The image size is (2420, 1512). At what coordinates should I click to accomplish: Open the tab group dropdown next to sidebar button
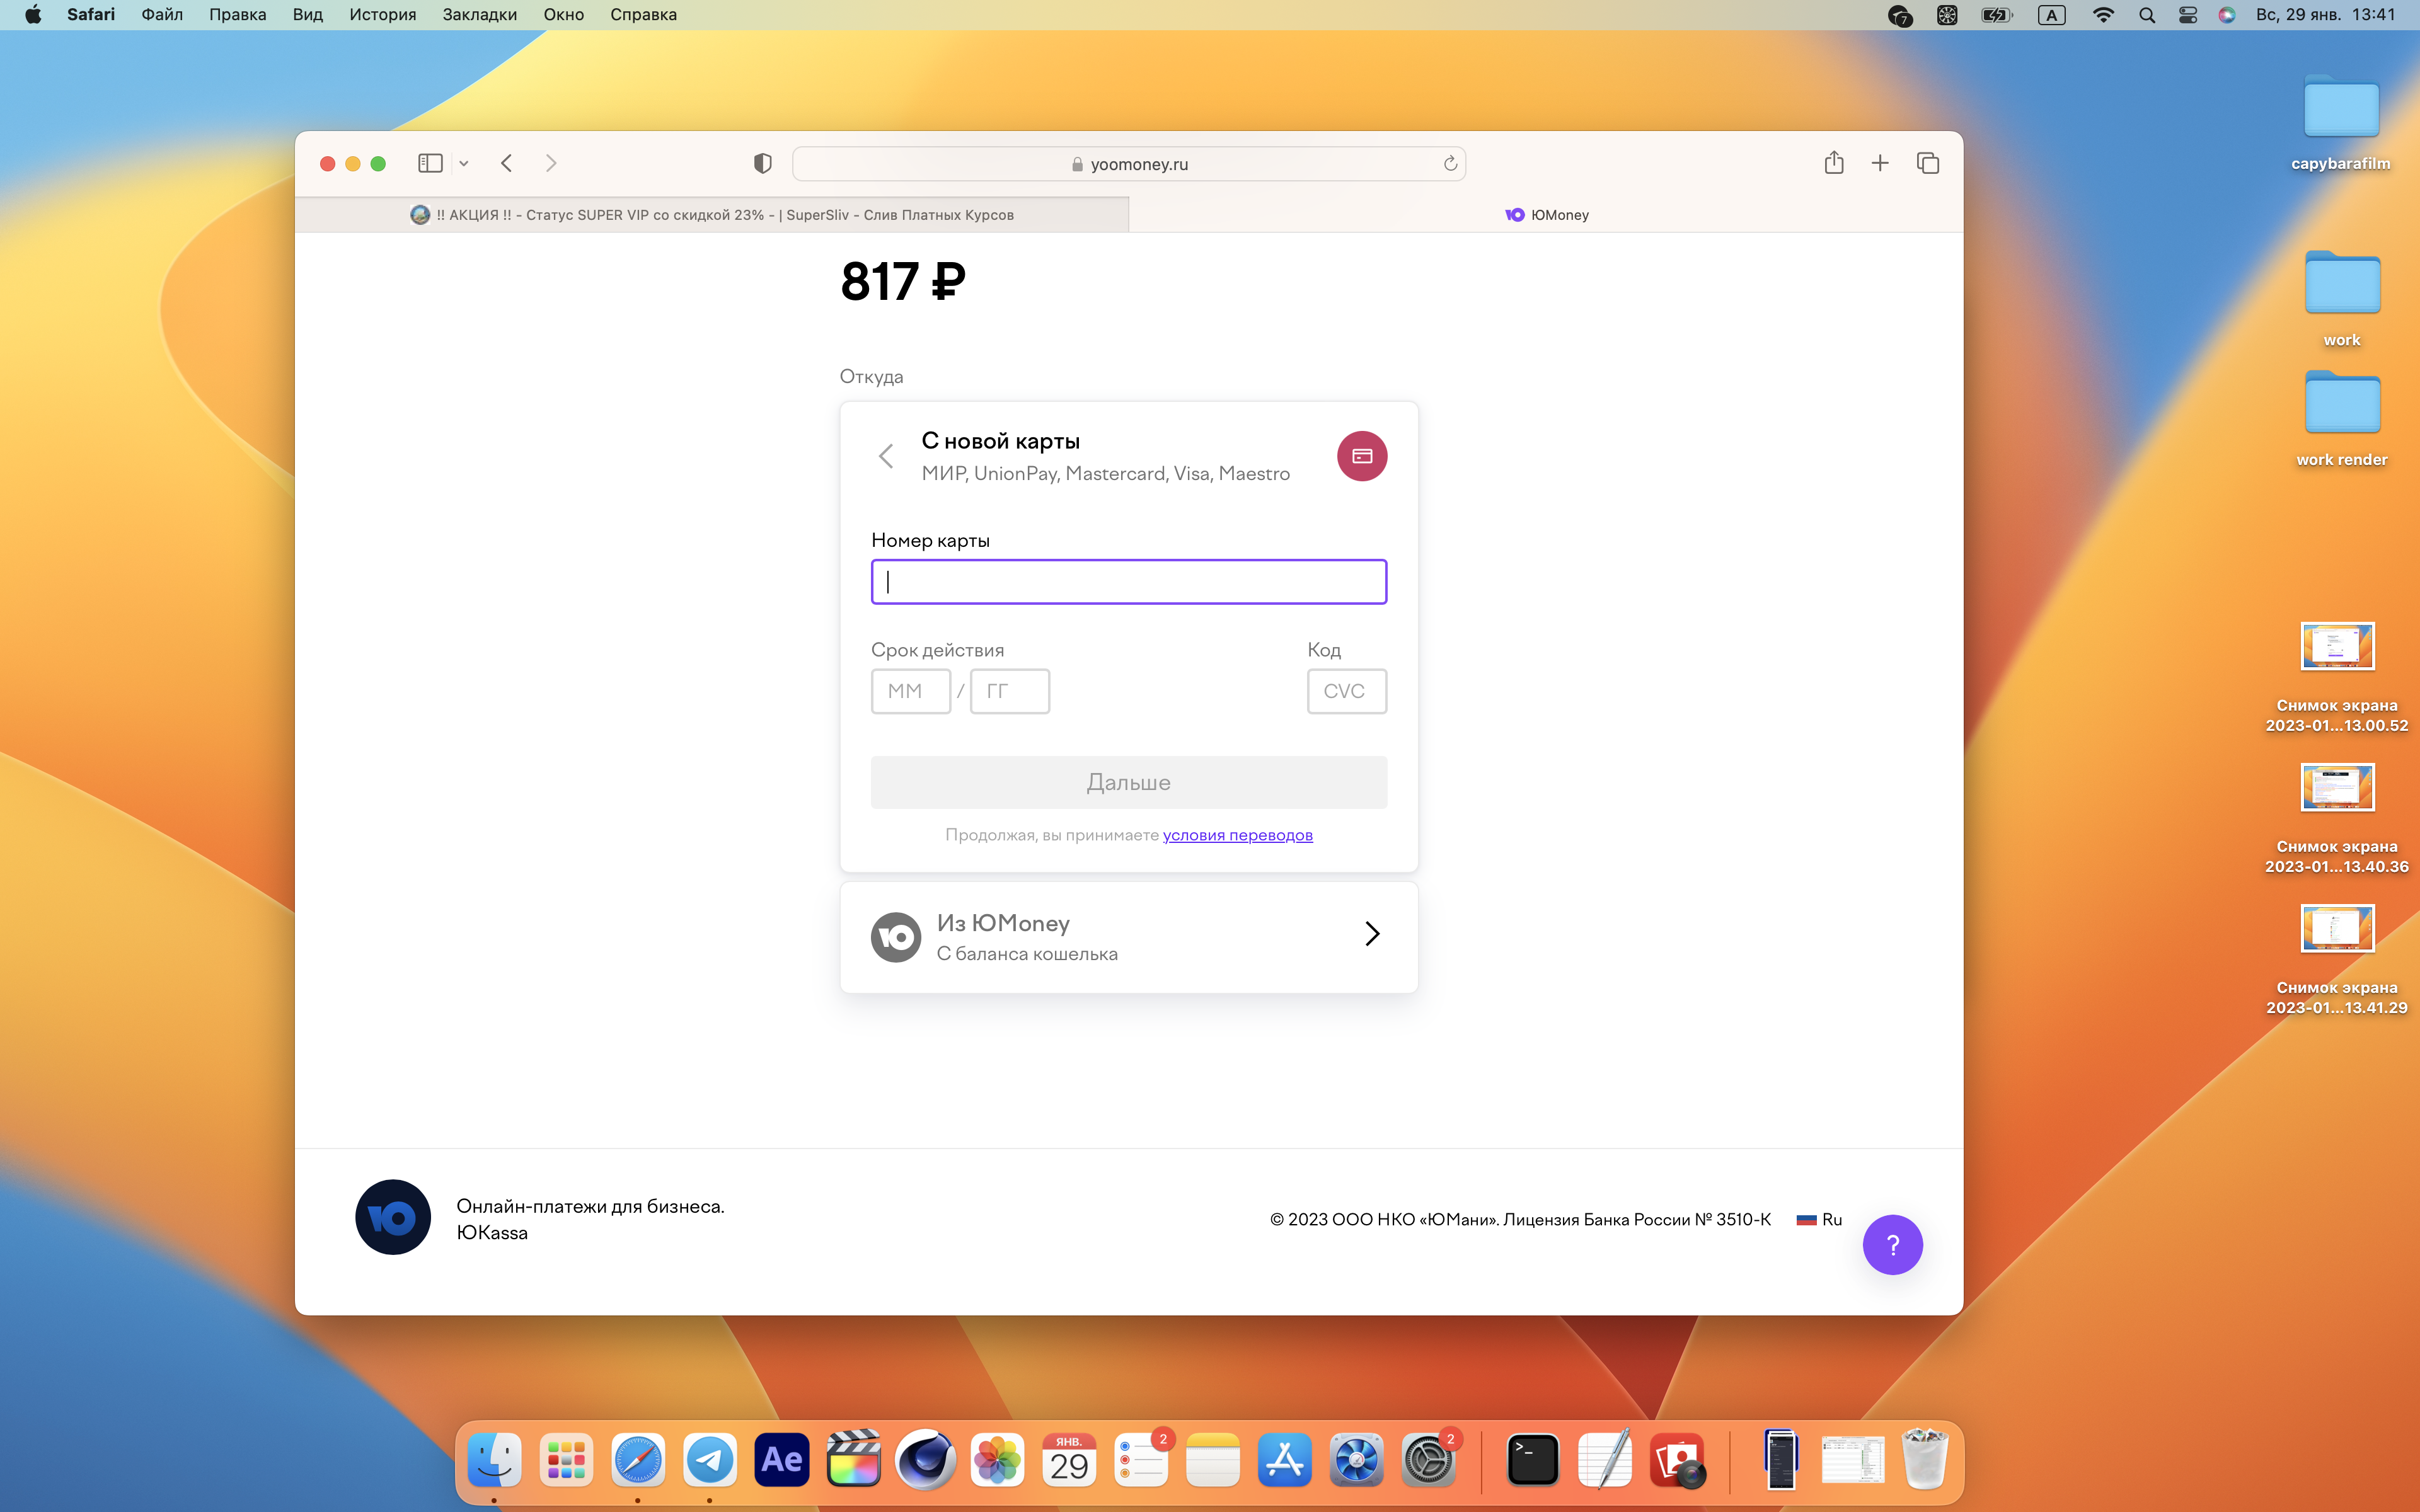coord(464,163)
